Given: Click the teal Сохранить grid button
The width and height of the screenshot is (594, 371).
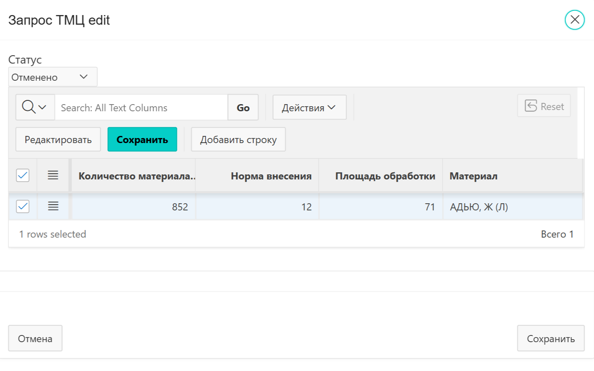Looking at the screenshot, I should [142, 140].
